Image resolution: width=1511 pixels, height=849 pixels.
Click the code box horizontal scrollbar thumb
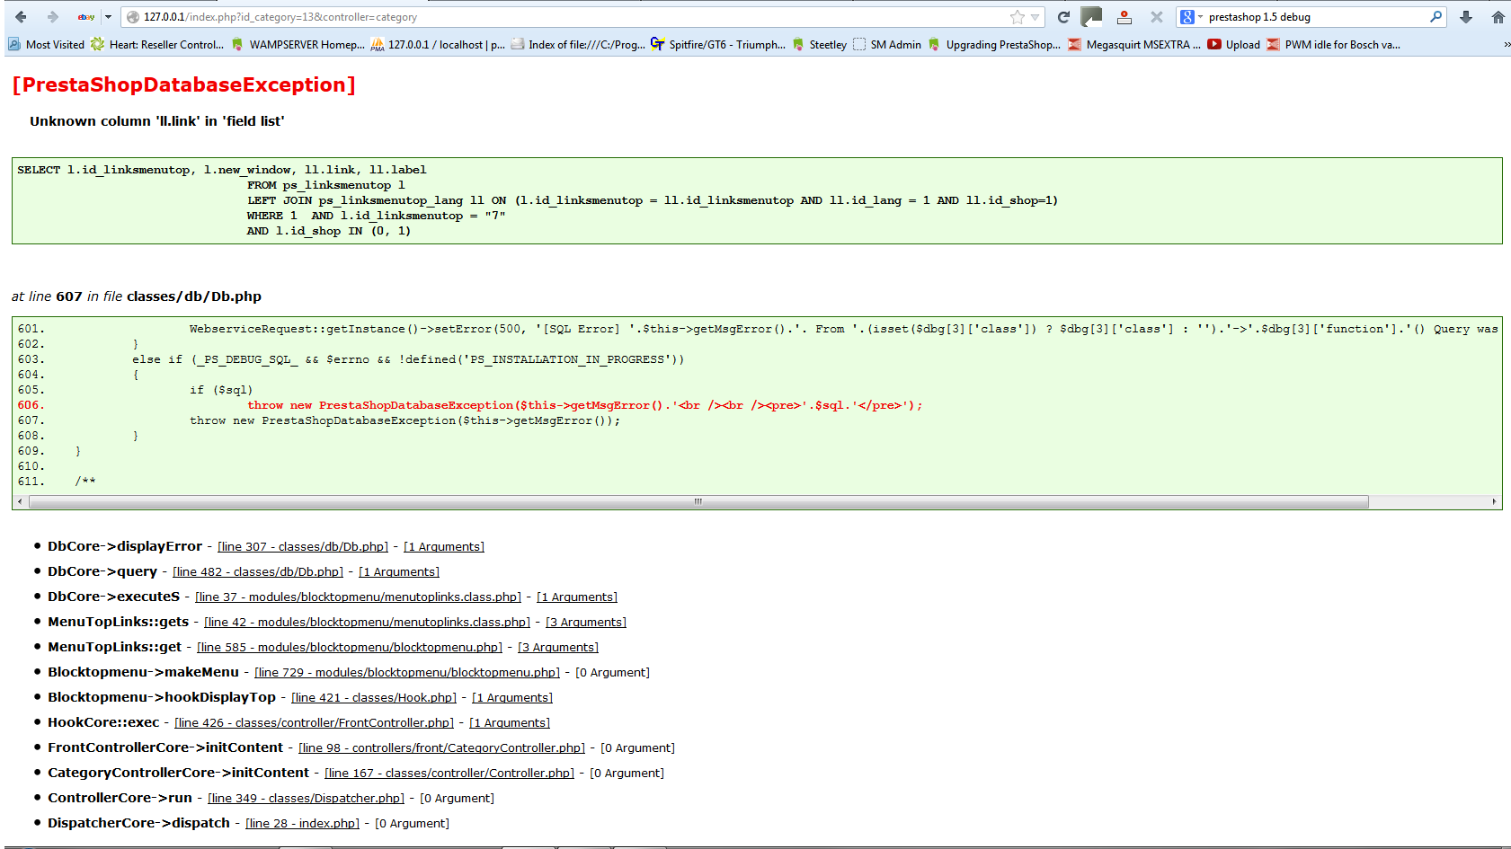[x=698, y=502]
